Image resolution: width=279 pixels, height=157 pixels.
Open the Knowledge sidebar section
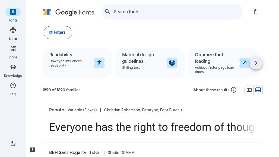13,70
